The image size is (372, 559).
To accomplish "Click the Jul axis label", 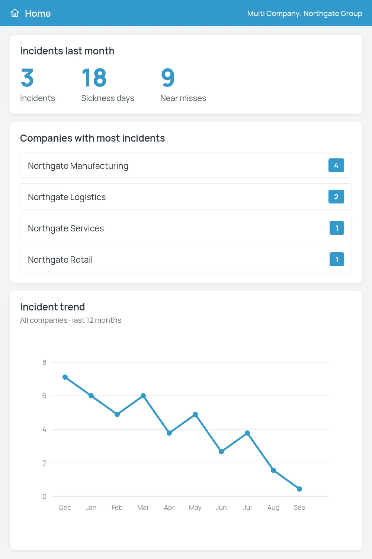I will point(247,508).
